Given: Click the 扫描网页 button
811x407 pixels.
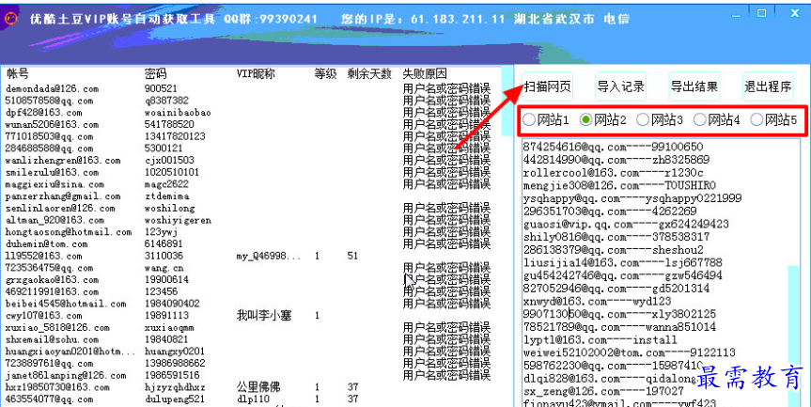Looking at the screenshot, I should pyautogui.click(x=547, y=86).
